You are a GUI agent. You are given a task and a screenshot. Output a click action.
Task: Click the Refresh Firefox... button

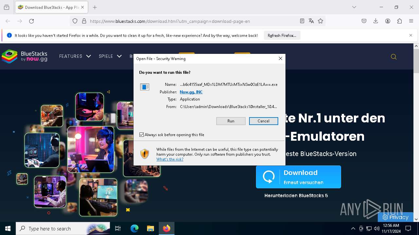[282, 36]
